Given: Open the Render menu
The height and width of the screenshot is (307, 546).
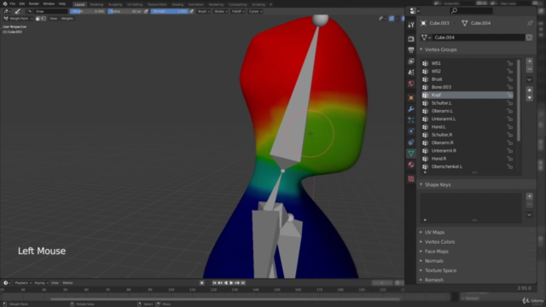Looking at the screenshot, I should click(34, 3).
